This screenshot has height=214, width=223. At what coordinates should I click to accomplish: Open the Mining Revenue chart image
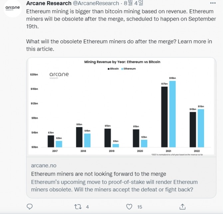click(121, 106)
